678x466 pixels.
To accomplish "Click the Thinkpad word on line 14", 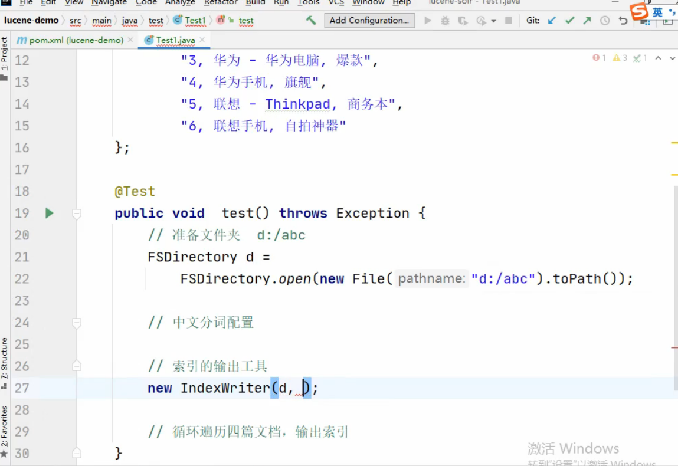I will pyautogui.click(x=297, y=104).
